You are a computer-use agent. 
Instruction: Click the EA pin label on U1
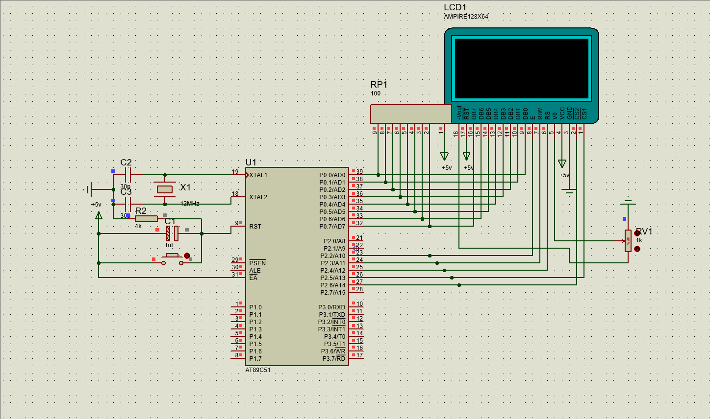pos(253,278)
